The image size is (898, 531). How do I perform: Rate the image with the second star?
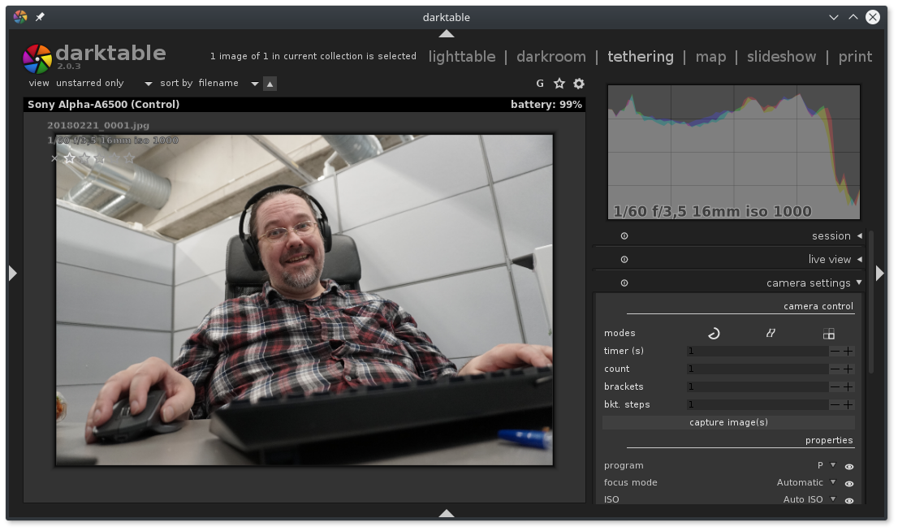pos(84,158)
